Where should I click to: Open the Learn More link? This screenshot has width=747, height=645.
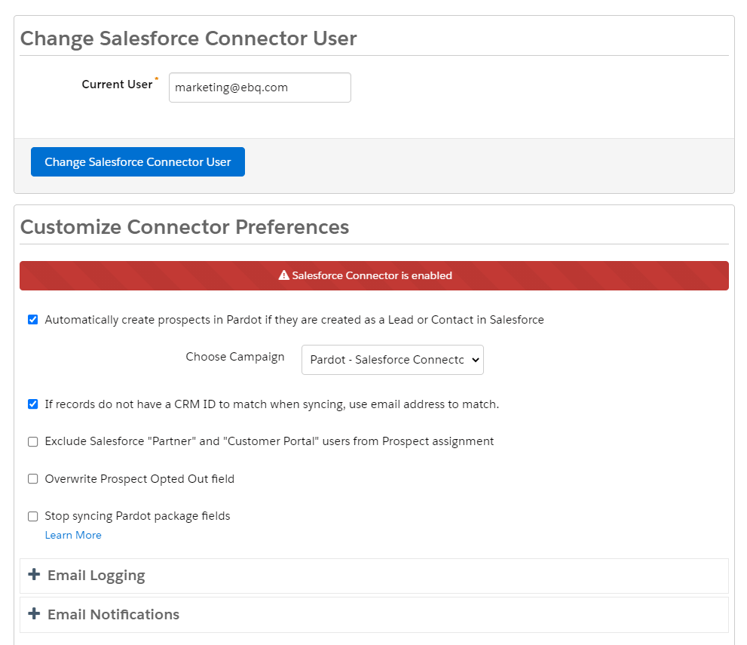pyautogui.click(x=73, y=535)
